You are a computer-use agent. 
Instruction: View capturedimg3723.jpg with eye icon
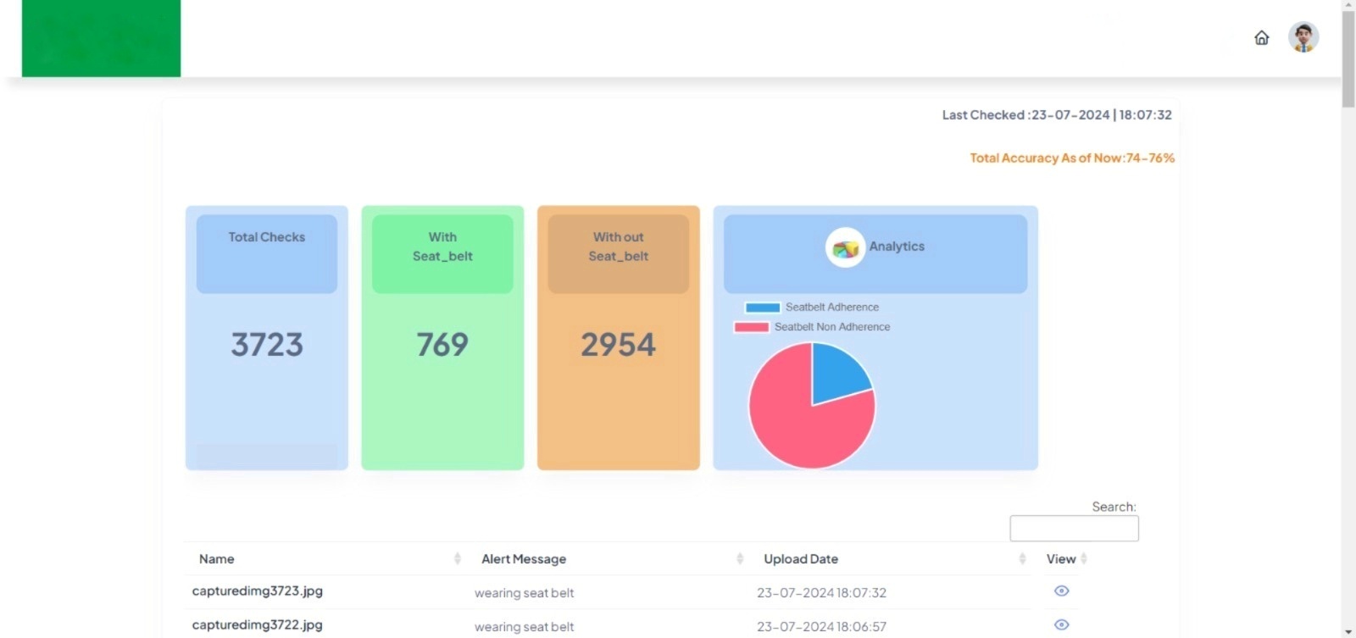[1061, 591]
